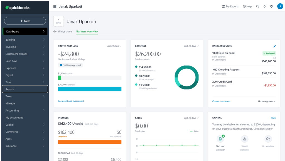Expand the Banking sidebar chevron
285x161 pixels.
coord(44,39)
